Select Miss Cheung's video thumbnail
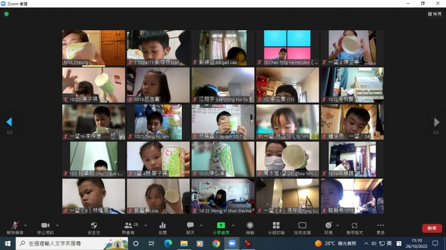446x250 pixels. click(x=94, y=48)
